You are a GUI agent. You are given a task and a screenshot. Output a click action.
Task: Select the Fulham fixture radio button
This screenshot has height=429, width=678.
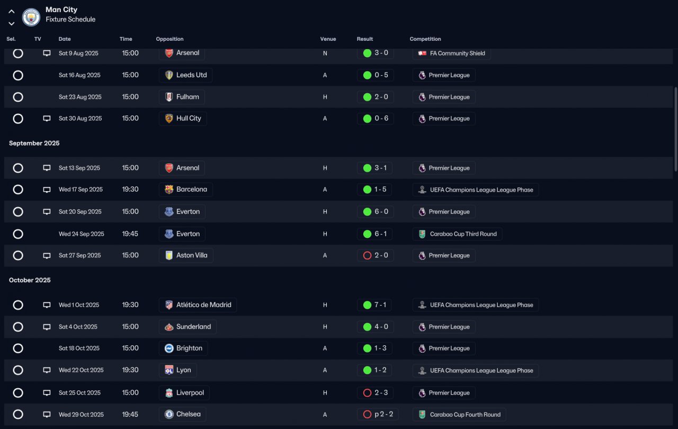point(18,97)
